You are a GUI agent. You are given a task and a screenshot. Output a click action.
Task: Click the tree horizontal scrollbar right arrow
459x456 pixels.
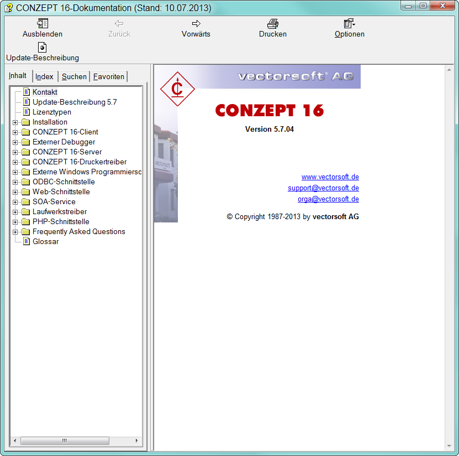point(138,441)
